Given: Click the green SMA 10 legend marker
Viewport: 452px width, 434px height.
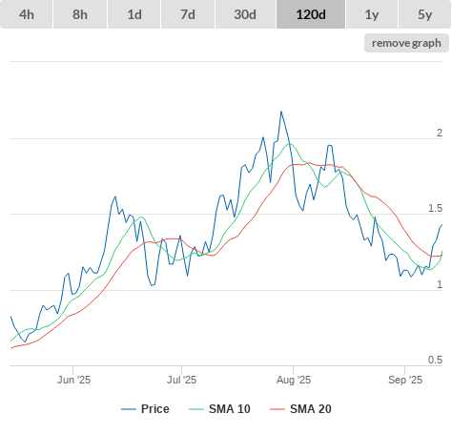Looking at the screenshot, I should pyautogui.click(x=196, y=409).
